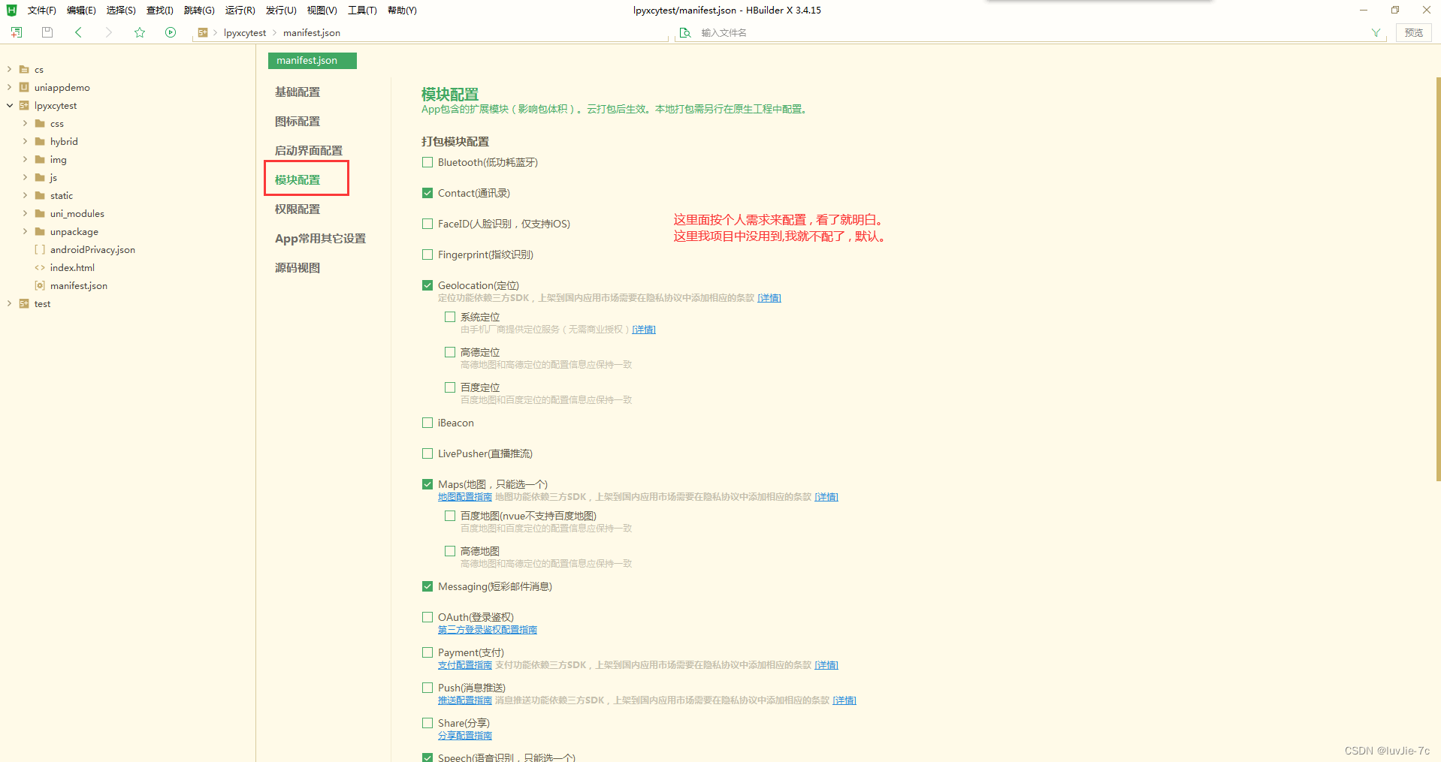The image size is (1441, 762).
Task: Check the 高德地图 option under Maps
Action: coord(450,550)
